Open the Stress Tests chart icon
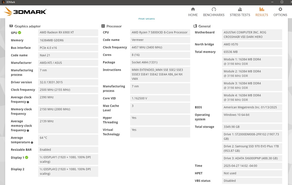 point(240,9)
